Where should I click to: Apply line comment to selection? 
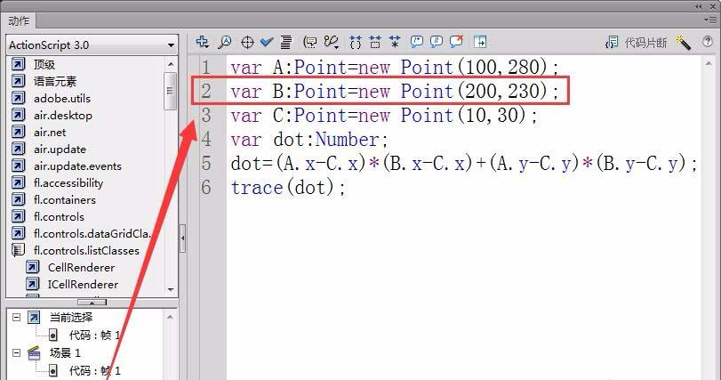coord(437,43)
